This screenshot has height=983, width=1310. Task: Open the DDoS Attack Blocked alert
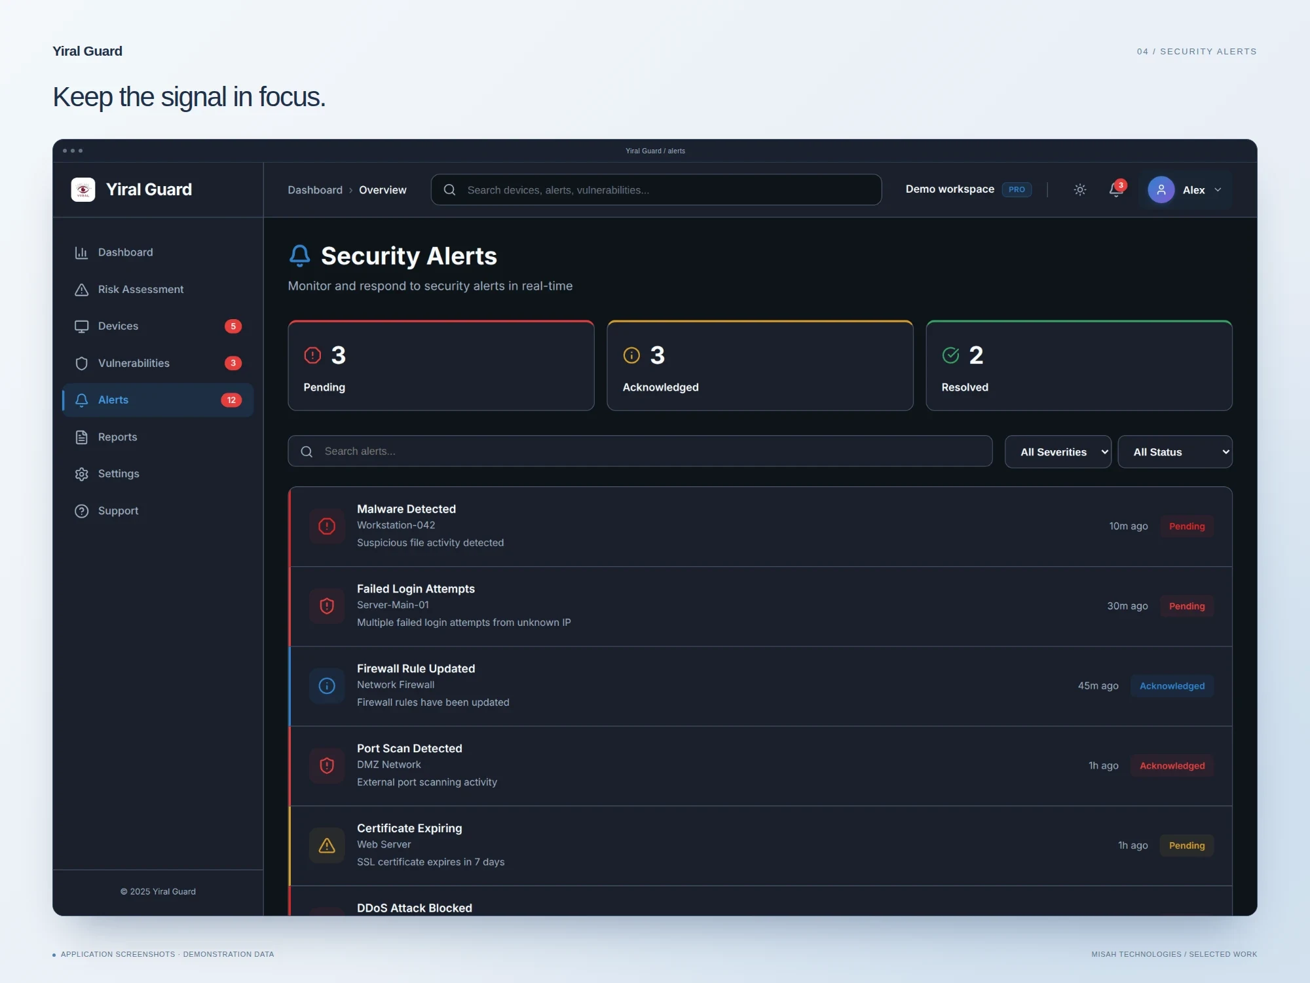click(x=760, y=902)
